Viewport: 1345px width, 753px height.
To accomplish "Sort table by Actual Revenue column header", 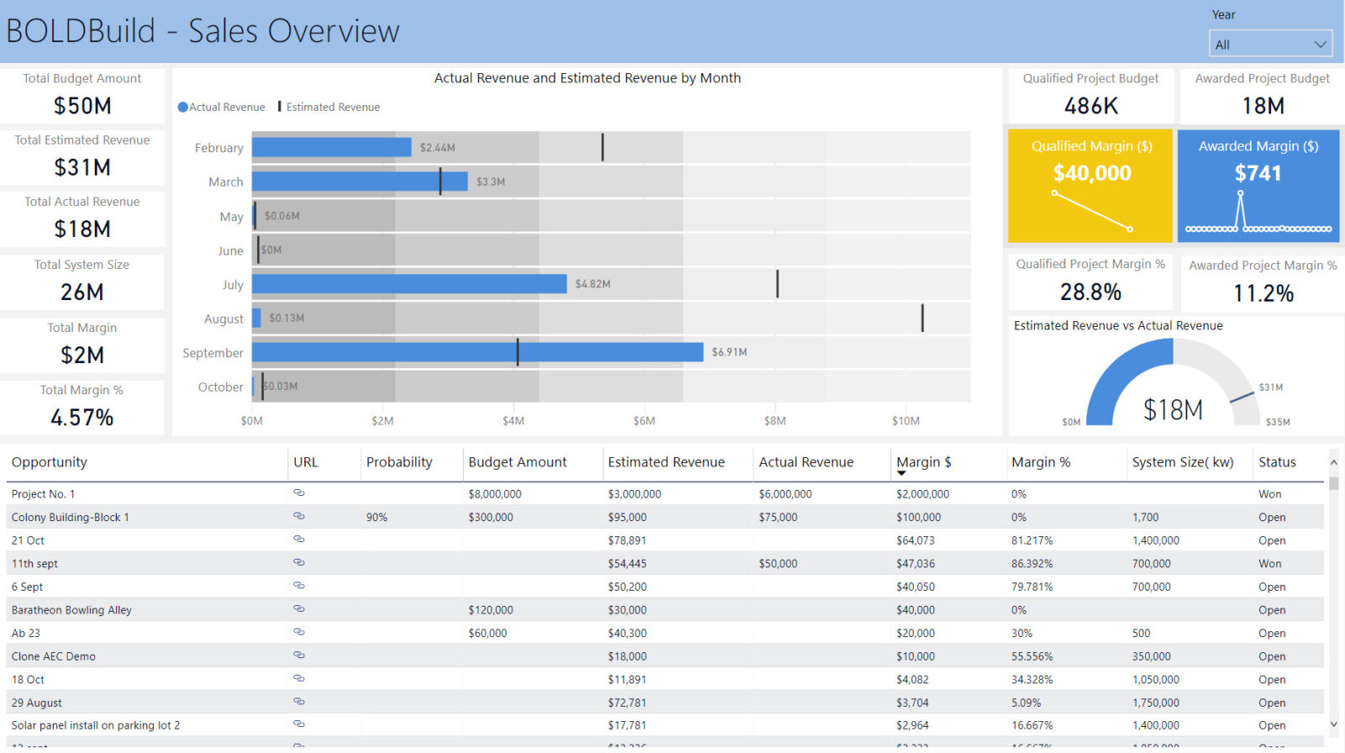I will [806, 462].
